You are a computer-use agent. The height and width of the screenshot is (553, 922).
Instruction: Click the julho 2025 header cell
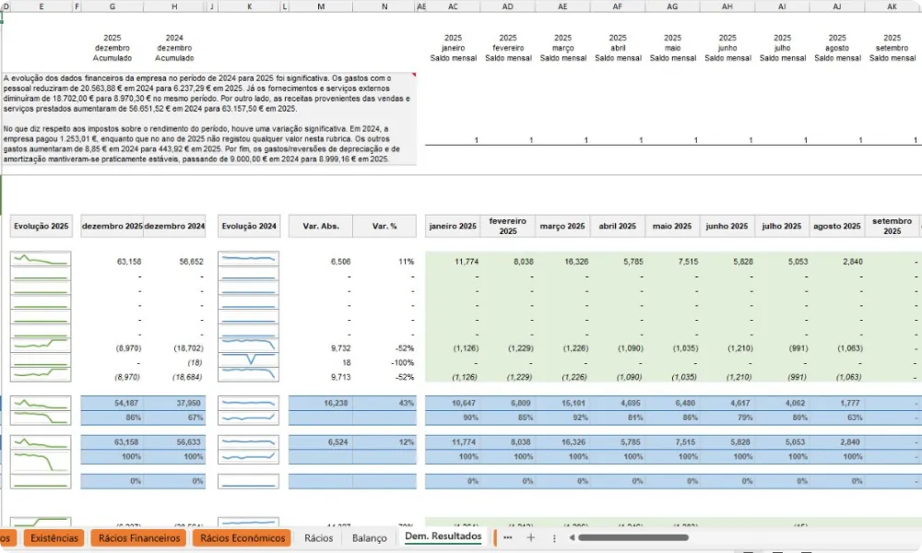click(782, 226)
